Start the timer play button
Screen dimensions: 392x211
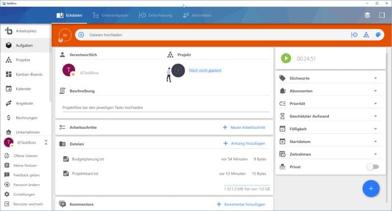(286, 58)
